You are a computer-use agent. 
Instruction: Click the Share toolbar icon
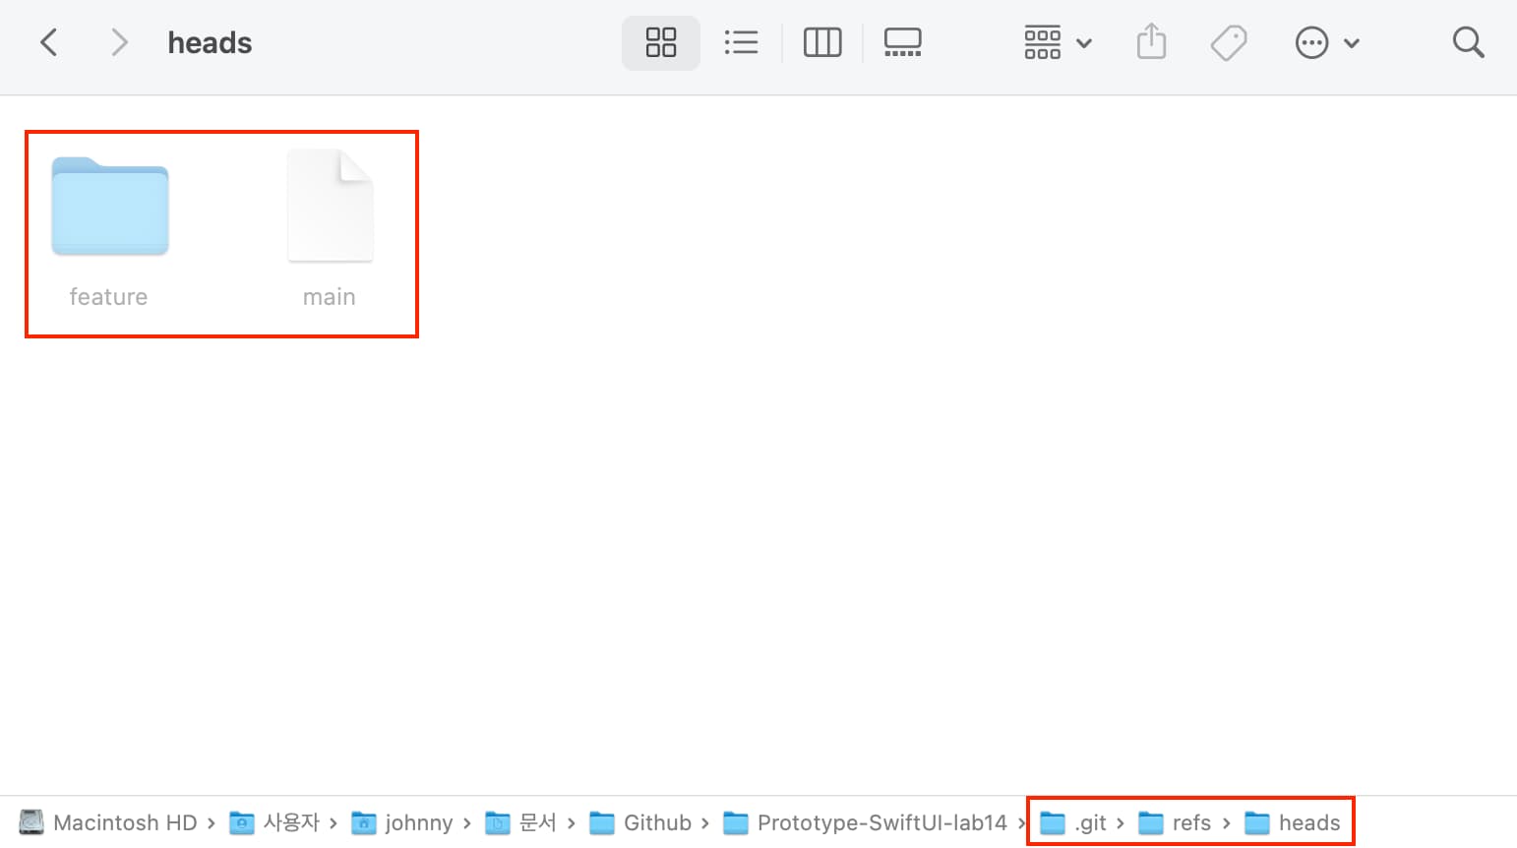1151,42
